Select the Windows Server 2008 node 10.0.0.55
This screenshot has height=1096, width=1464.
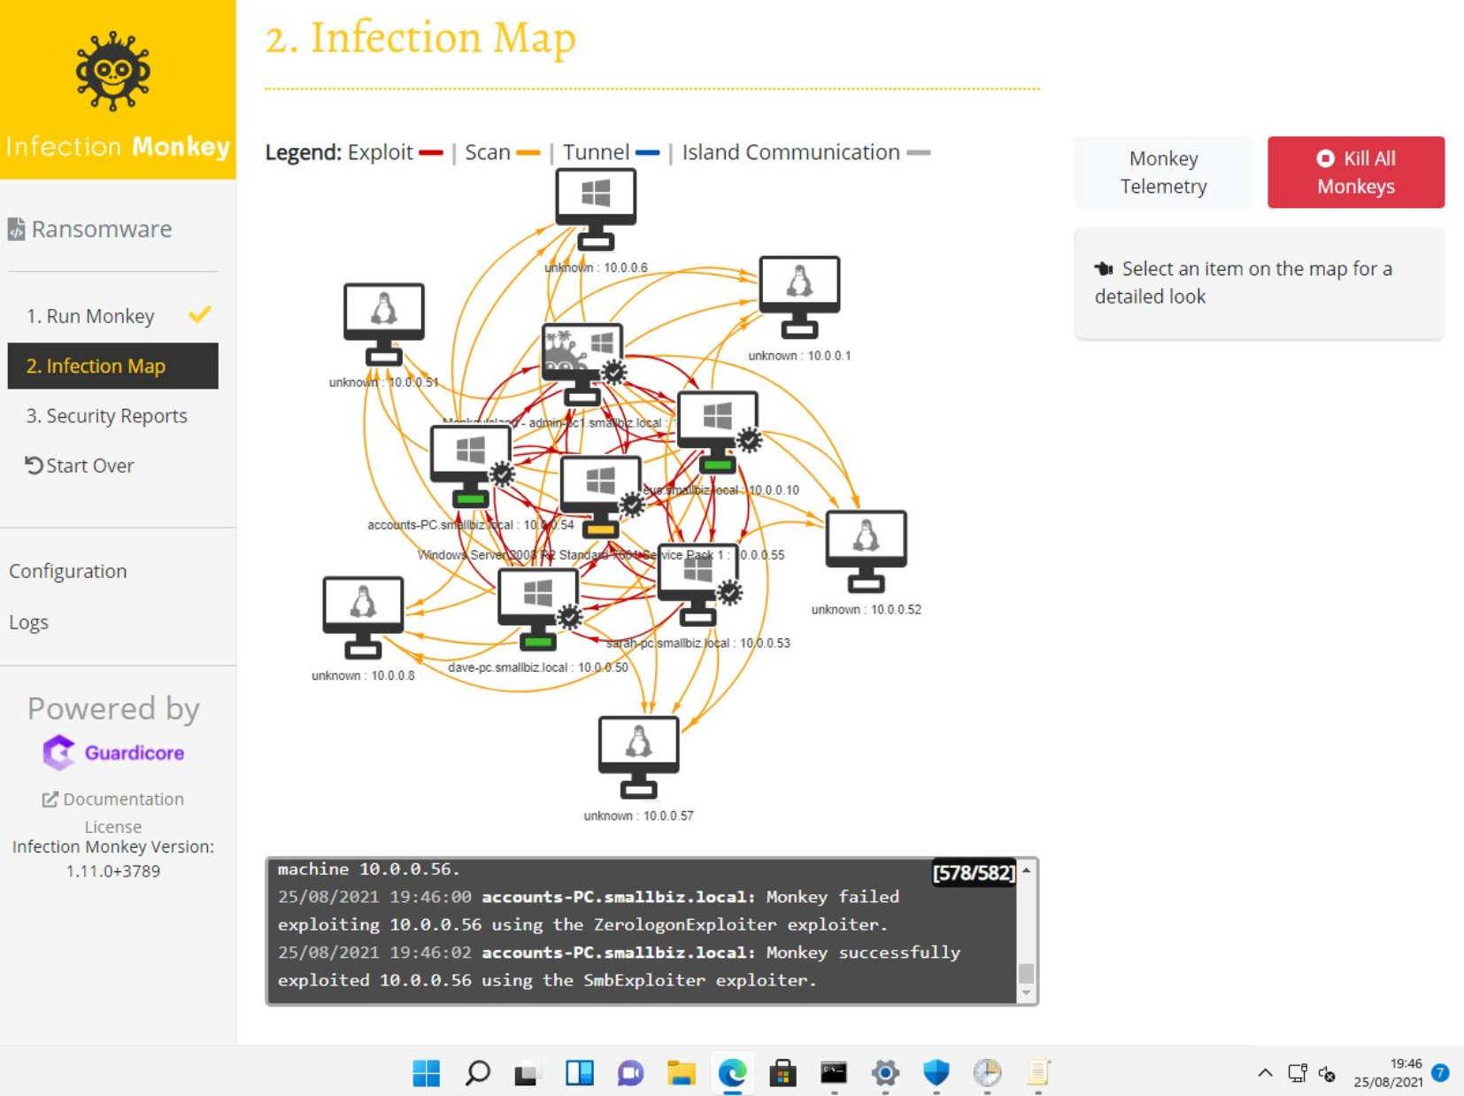[x=601, y=497]
